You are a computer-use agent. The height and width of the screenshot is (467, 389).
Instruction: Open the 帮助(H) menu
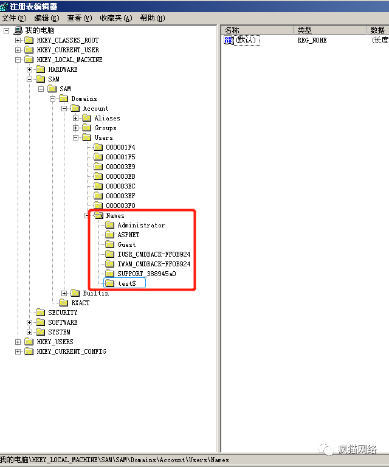[153, 18]
